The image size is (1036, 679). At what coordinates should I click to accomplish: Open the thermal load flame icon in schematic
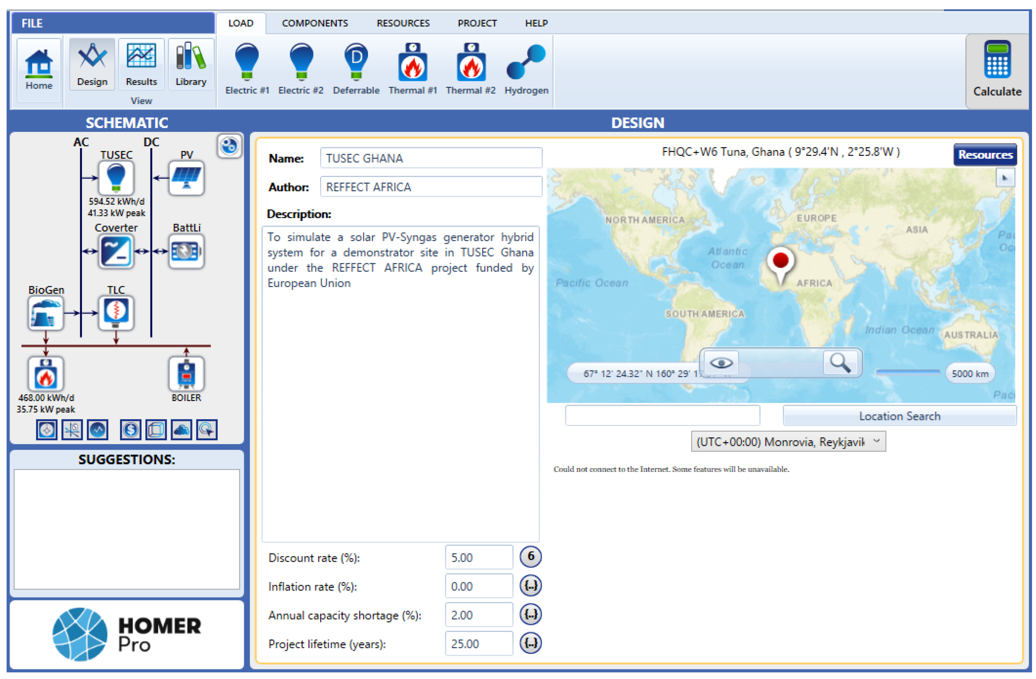click(x=46, y=374)
